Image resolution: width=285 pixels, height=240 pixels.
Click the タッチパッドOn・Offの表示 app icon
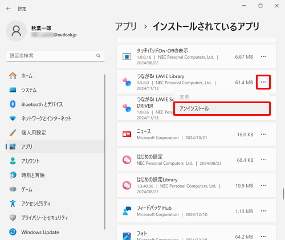[127, 56]
